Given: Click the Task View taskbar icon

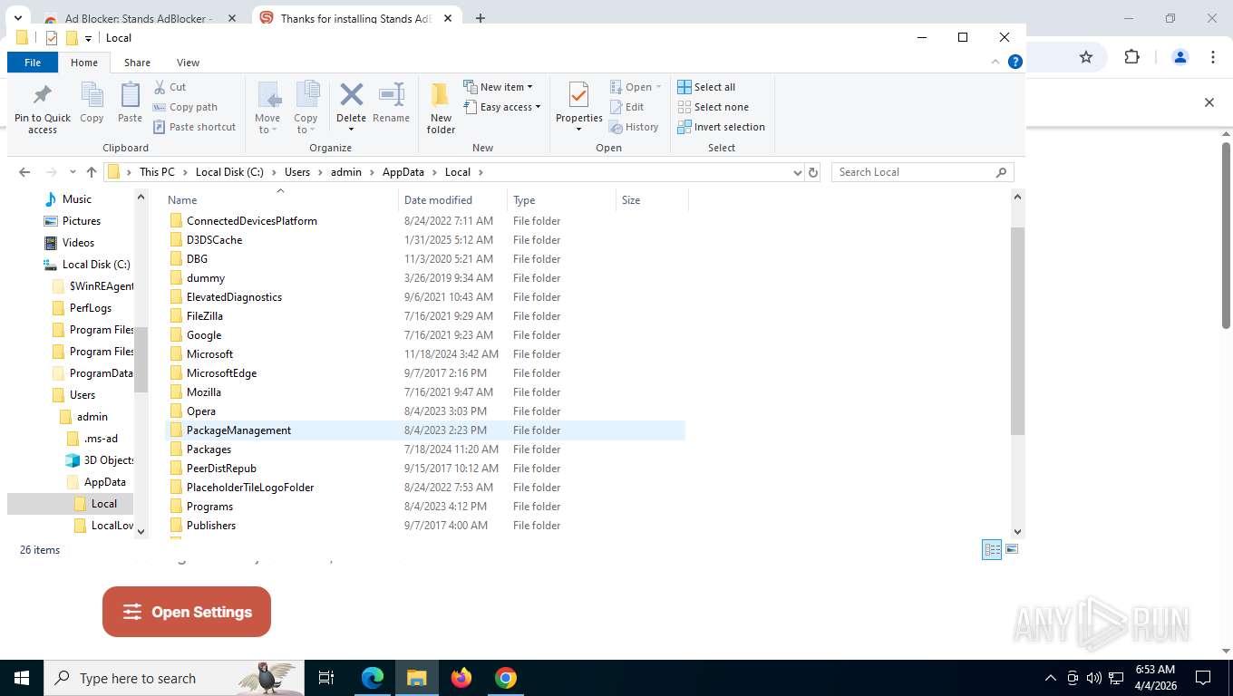Looking at the screenshot, I should [326, 678].
